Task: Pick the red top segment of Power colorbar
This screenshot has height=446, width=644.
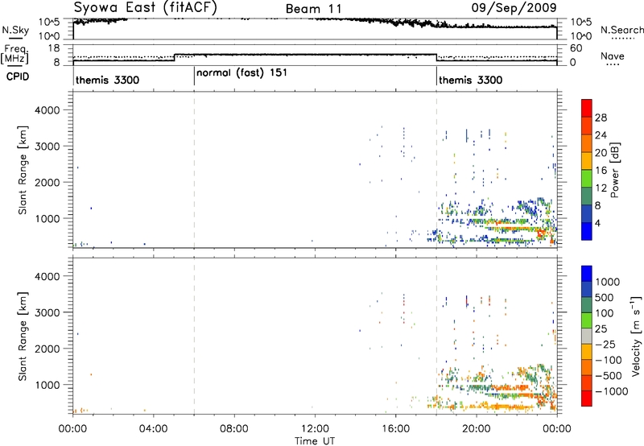Action: [x=587, y=108]
